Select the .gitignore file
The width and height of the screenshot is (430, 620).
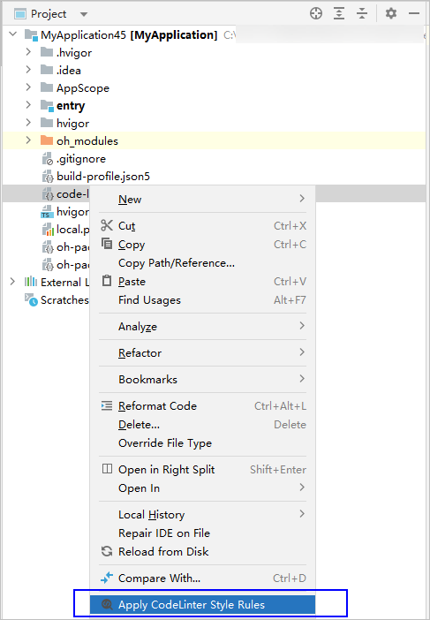pos(81,159)
